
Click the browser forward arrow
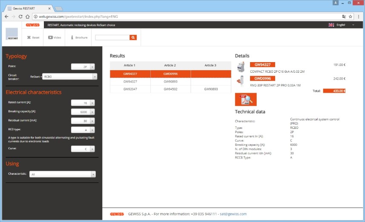(13, 17)
